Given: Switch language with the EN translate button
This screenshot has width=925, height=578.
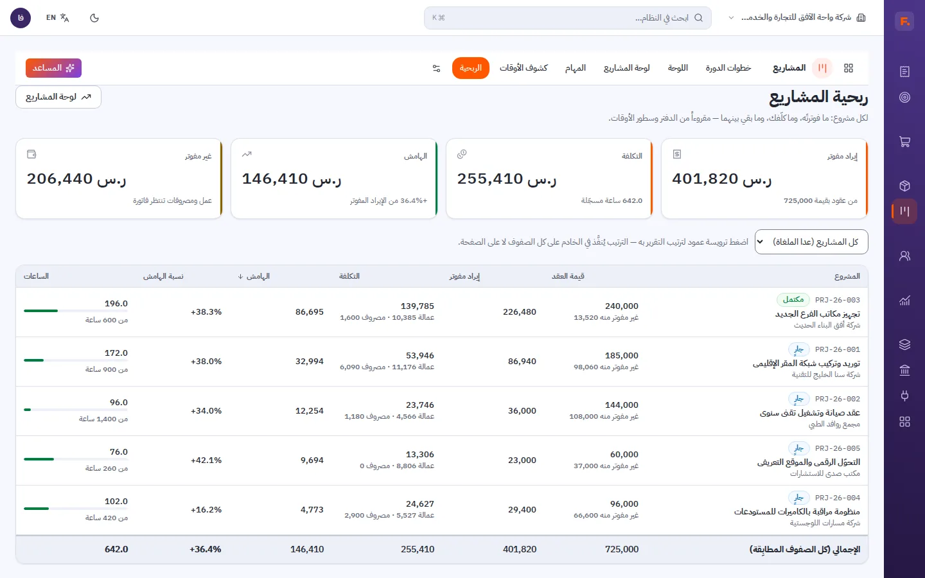Looking at the screenshot, I should point(58,18).
